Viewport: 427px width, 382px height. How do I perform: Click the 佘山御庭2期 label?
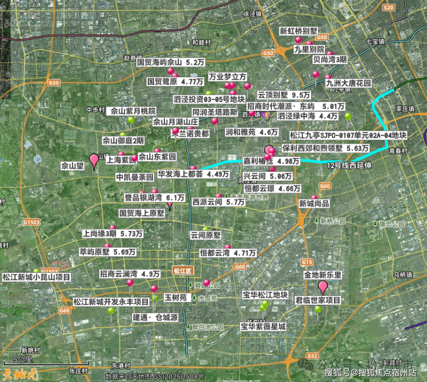point(123,141)
